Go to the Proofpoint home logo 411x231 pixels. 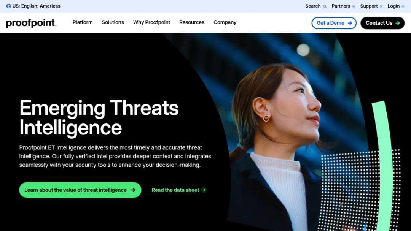[31, 23]
